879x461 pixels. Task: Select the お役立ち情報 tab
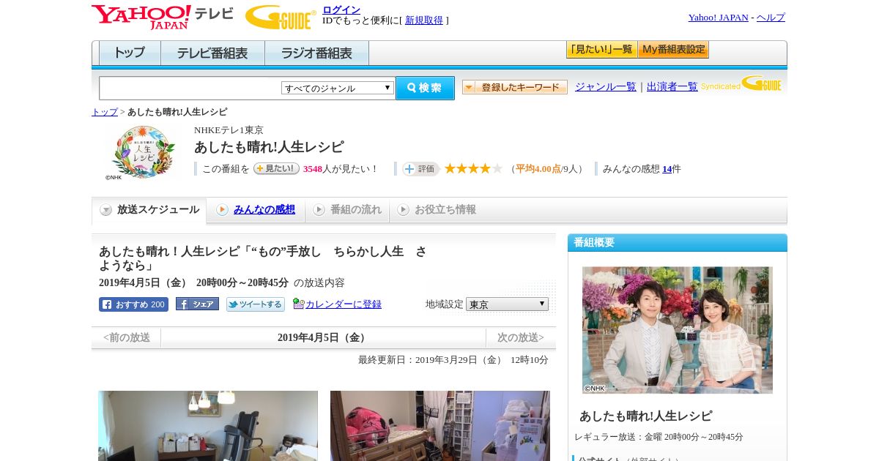pos(437,210)
